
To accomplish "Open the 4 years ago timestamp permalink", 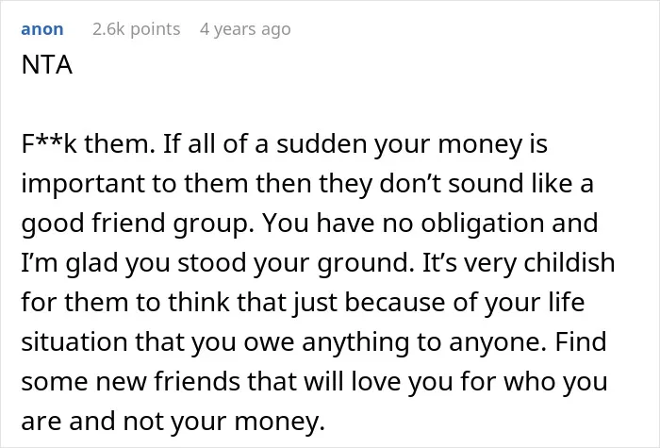I will point(245,29).
